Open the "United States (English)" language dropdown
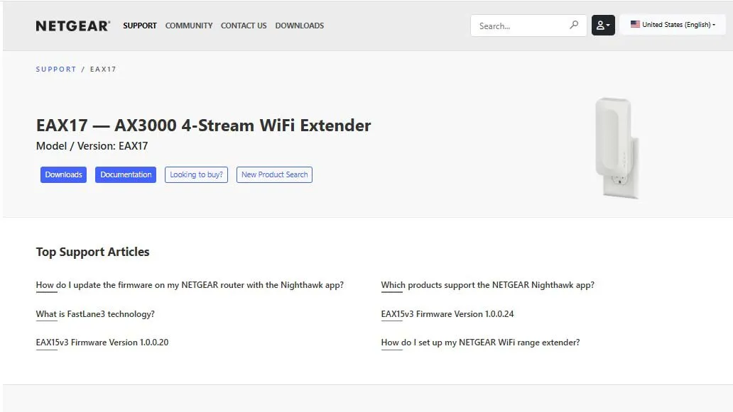Viewport: 733px width, 412px height. point(671,23)
